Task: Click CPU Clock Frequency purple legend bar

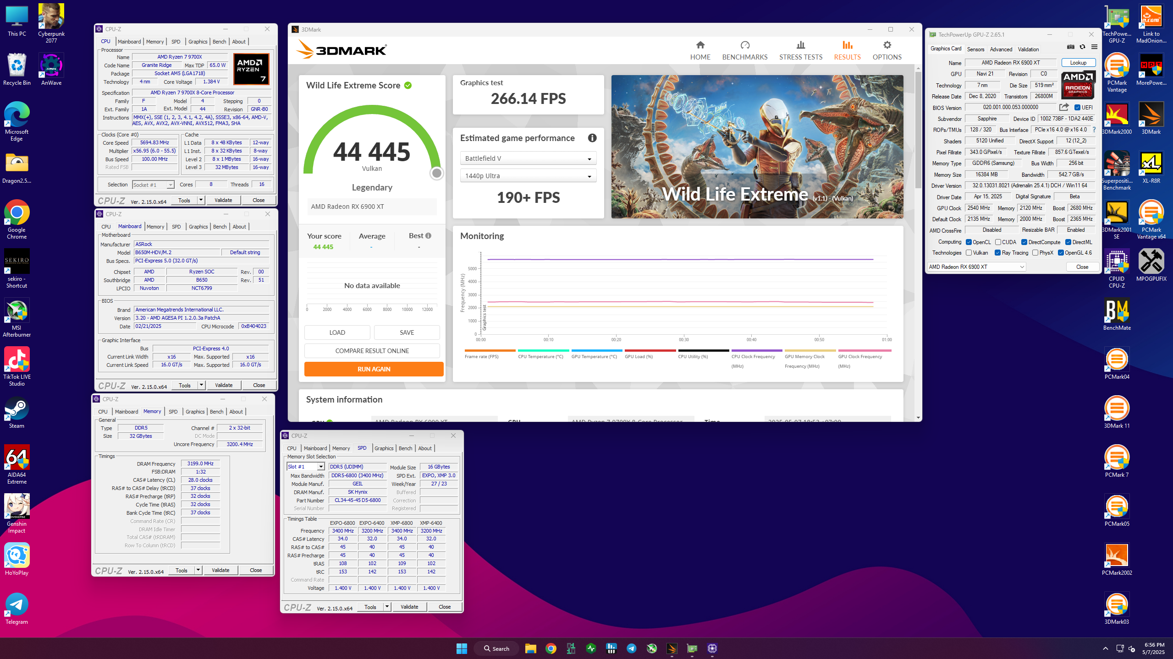Action: click(756, 351)
